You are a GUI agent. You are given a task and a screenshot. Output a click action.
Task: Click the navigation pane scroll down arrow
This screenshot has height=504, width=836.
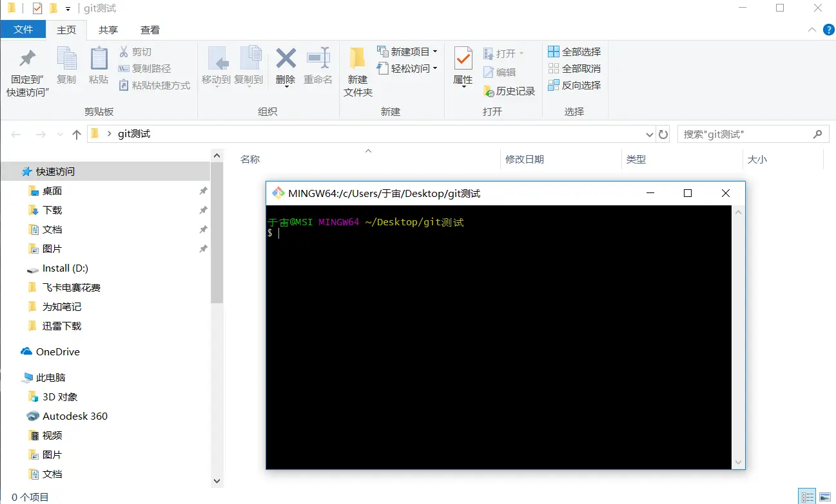click(x=217, y=481)
